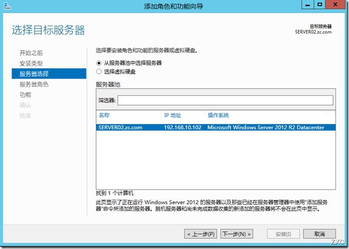Screen dimensions: 349x249
Task: Click the greyed-out '结果' step
Action: coord(25,116)
